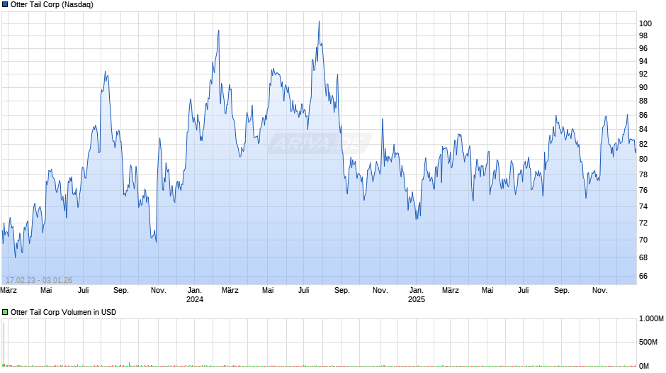Screen dimensions: 666x373
Task: Click the '100' price axis label
Action: pyautogui.click(x=645, y=24)
